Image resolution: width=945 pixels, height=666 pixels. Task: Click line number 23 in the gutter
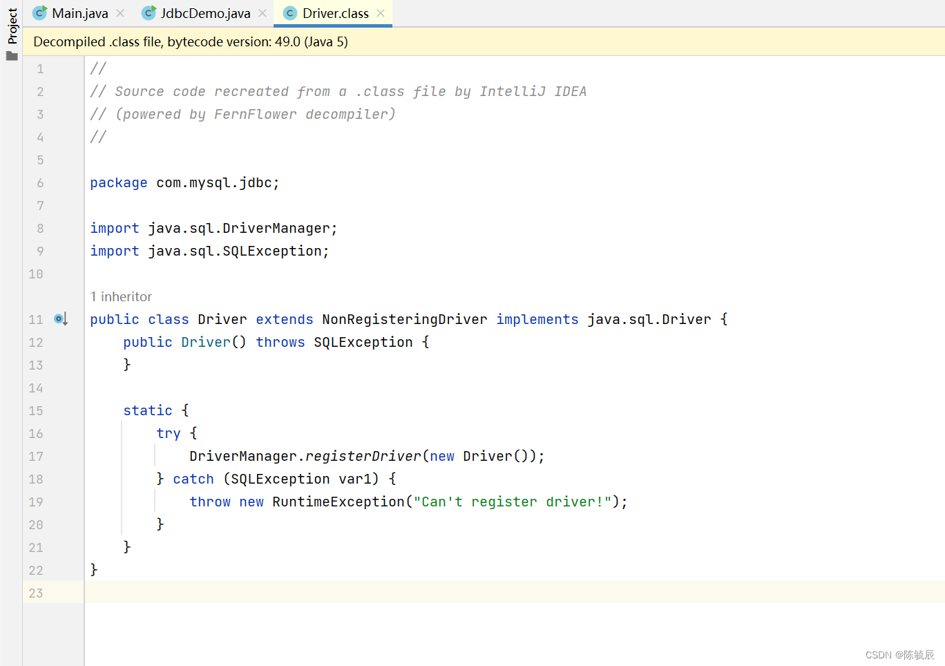[36, 593]
